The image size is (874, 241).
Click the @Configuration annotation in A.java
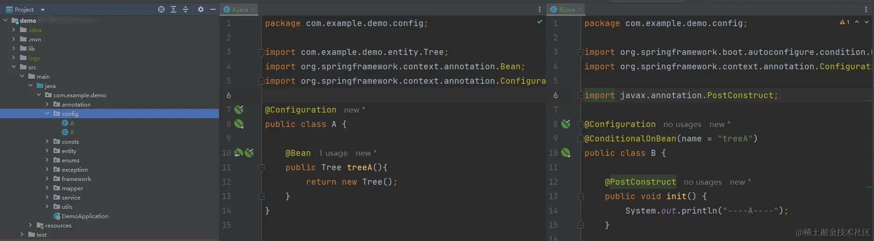[300, 110]
